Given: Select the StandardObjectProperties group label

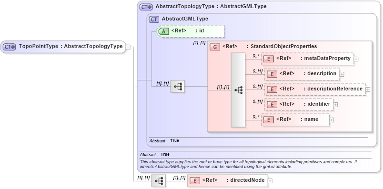Looking at the screenshot, I should pos(284,46).
